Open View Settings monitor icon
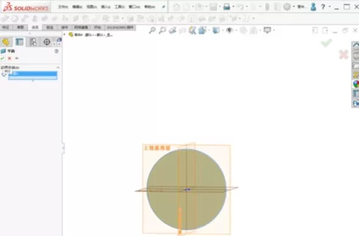Image resolution: width=359 pixels, height=236 pixels. point(267,30)
